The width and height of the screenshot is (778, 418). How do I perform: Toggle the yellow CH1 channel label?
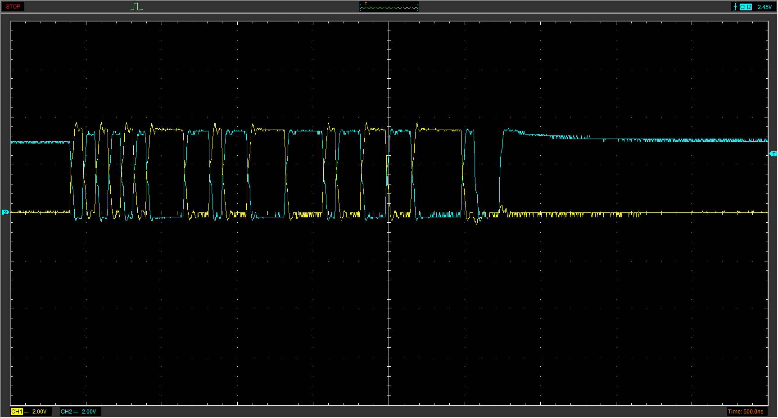(x=17, y=411)
